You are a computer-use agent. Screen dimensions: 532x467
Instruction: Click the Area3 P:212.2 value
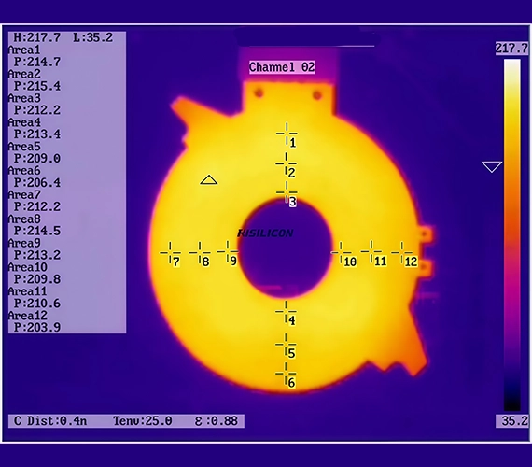coord(36,110)
